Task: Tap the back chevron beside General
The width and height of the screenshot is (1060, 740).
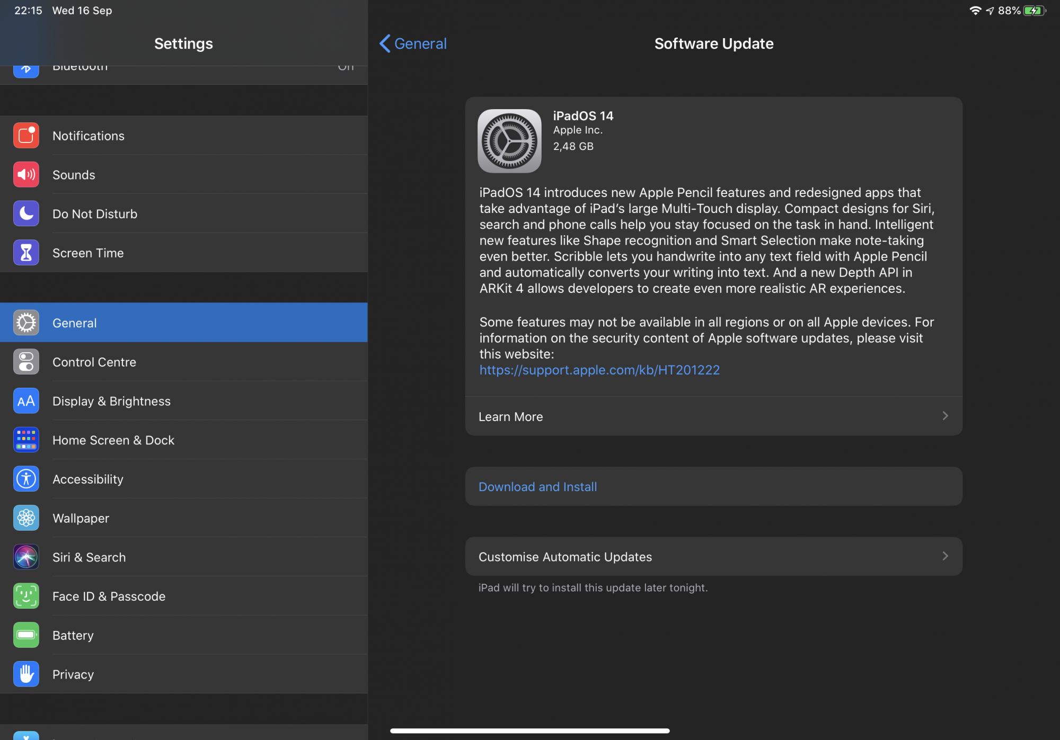Action: coord(385,43)
